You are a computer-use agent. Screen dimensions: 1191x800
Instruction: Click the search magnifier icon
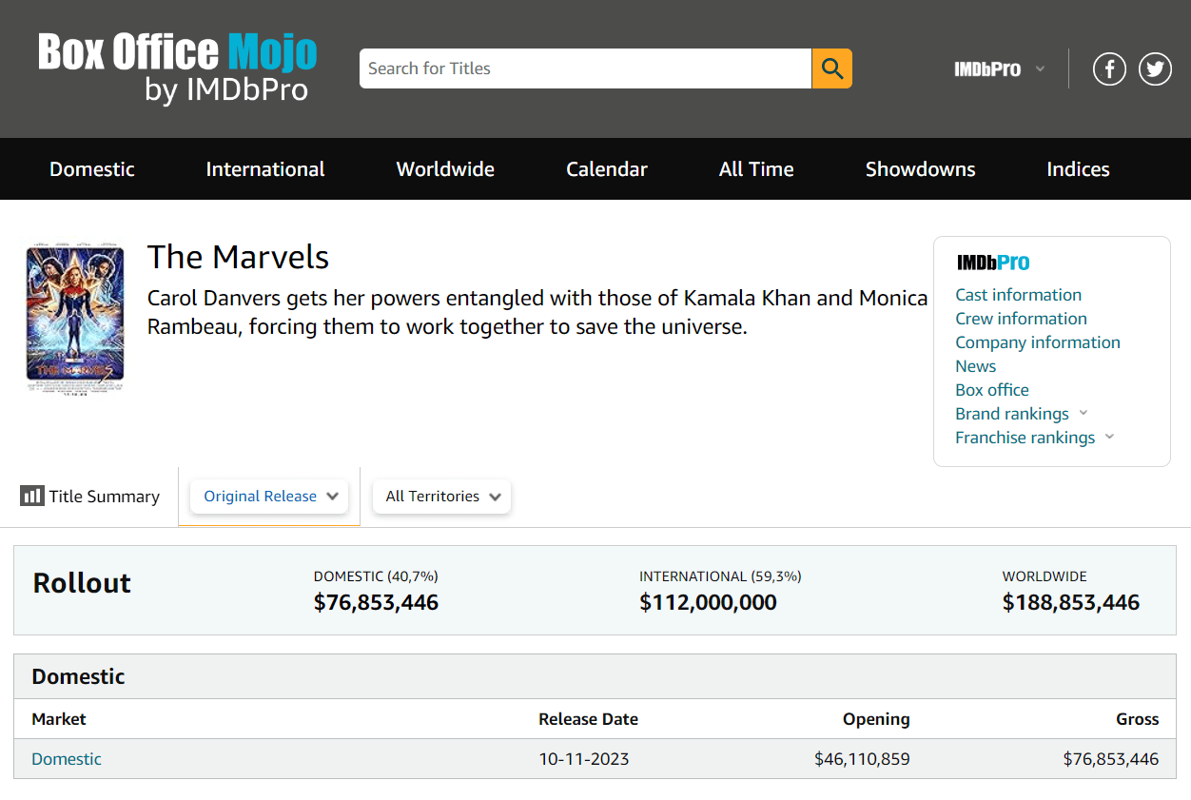click(x=830, y=68)
